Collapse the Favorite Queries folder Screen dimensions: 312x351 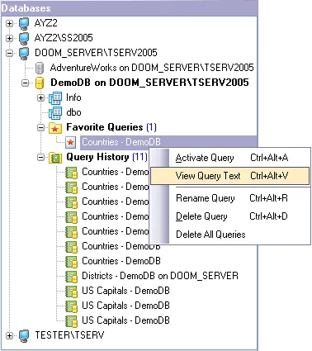40,128
